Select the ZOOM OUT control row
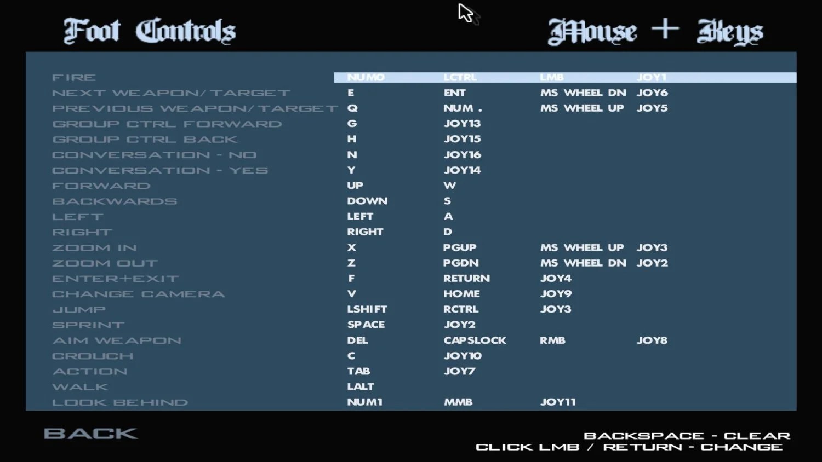Image resolution: width=822 pixels, height=462 pixels. [411, 263]
